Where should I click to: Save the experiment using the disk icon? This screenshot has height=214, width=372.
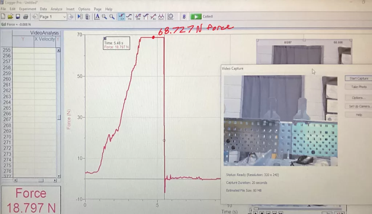tap(18, 16)
